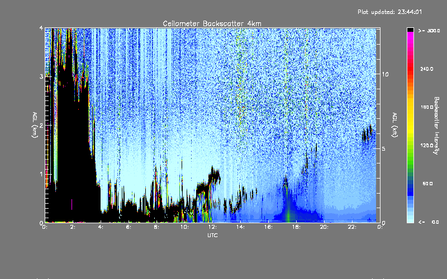The image size is (447, 279).
Task: Click the 12: hour tick label
Action: [212, 227]
